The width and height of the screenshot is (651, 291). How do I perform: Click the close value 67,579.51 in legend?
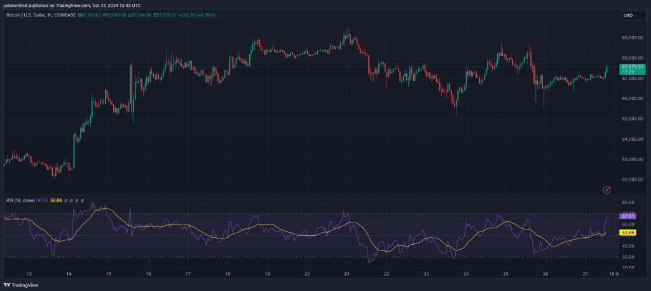click(165, 15)
